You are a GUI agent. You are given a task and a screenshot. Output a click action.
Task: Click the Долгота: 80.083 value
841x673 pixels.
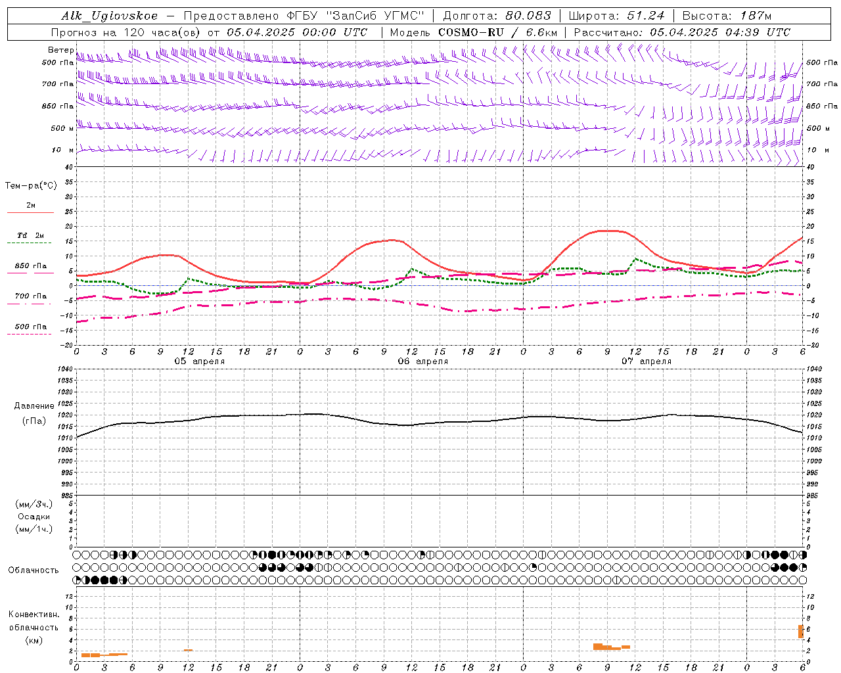click(497, 16)
